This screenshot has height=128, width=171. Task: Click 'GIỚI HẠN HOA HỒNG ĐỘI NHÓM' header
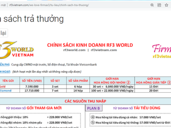point(112,81)
